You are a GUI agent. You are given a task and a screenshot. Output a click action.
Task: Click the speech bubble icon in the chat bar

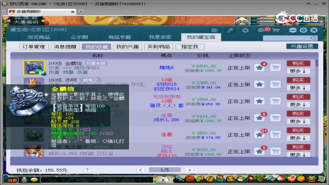pos(34,180)
